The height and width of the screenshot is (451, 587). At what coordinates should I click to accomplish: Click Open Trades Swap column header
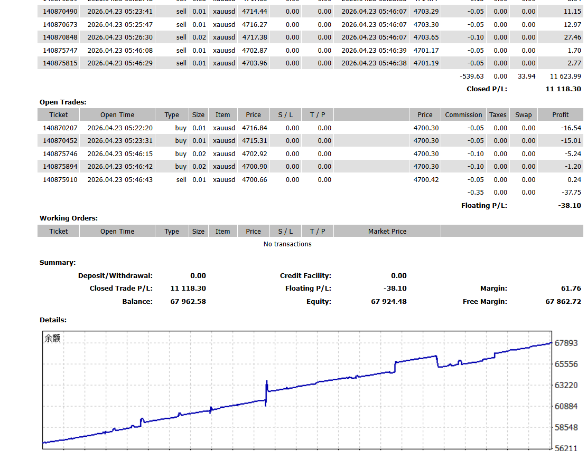pos(523,115)
